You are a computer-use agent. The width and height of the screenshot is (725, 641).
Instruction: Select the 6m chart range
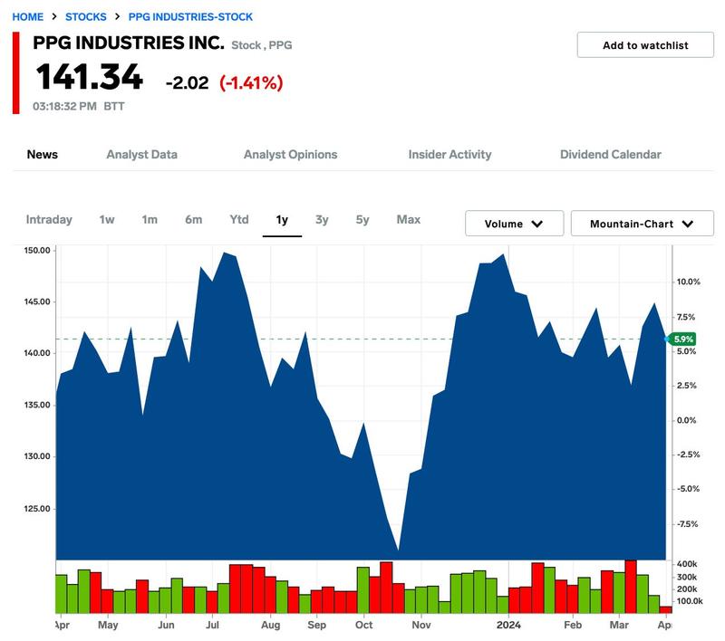point(193,219)
